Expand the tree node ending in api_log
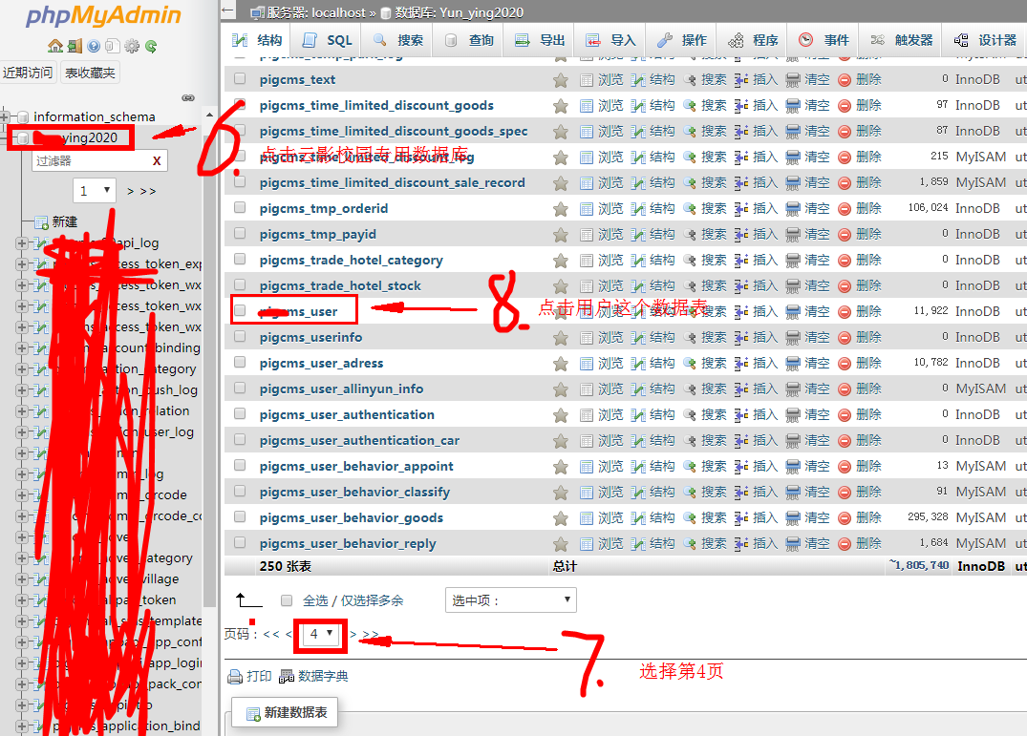The image size is (1027, 736). [x=22, y=242]
